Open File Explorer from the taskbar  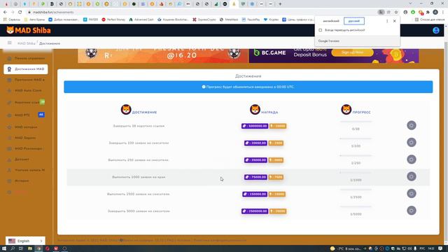click(29, 248)
